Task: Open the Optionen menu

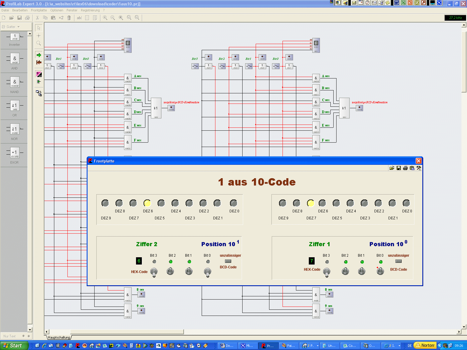Action: click(57, 10)
